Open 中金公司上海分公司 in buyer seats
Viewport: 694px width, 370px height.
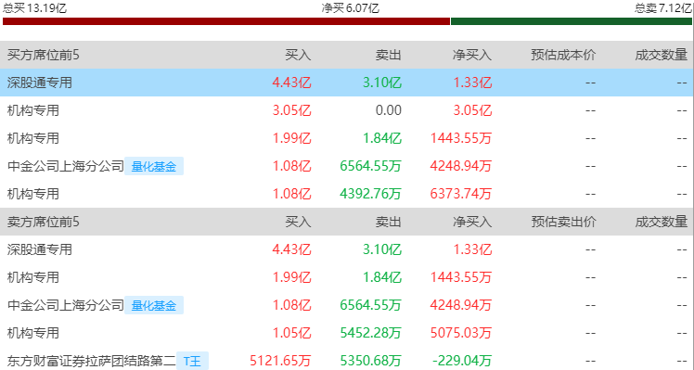click(66, 166)
